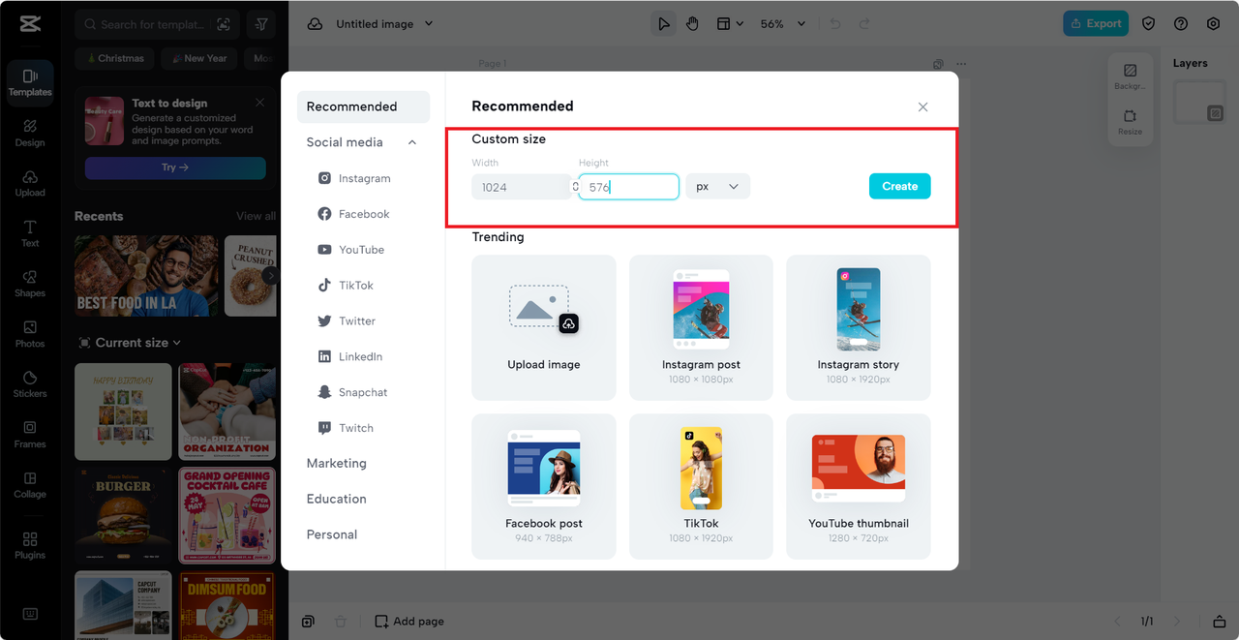Open the Frames panel in sidebar
Viewport: 1239px width, 640px height.
[30, 434]
